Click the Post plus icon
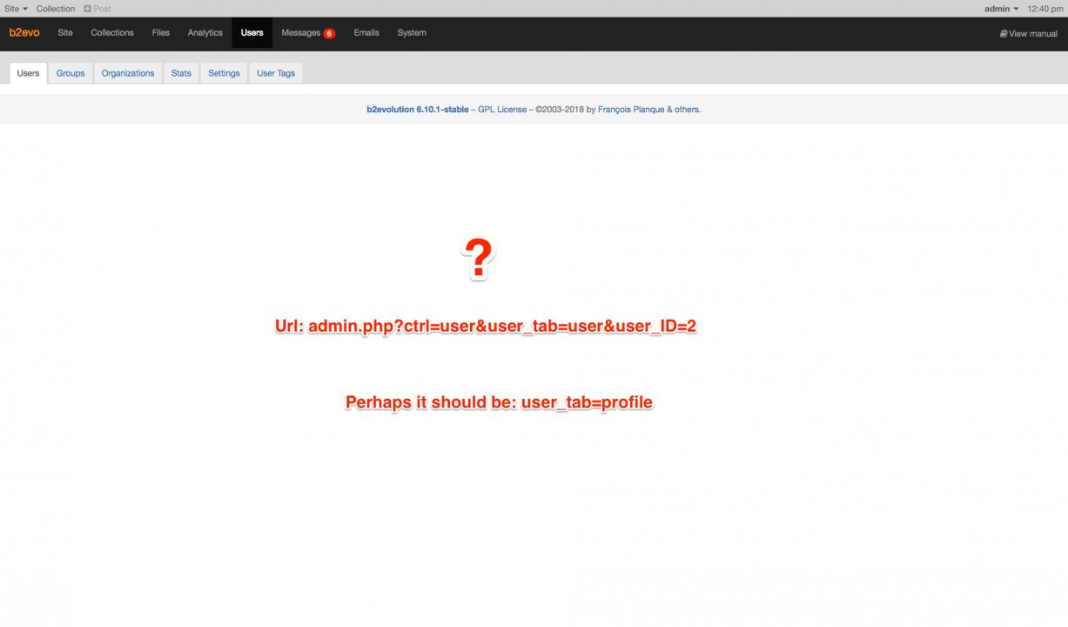The image size is (1068, 627). 88,9
